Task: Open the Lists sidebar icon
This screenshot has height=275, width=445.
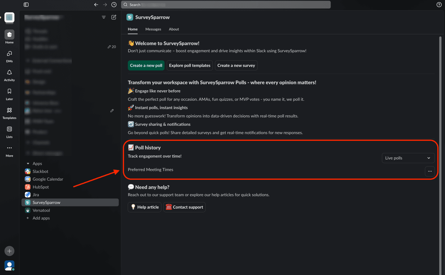Action: tap(9, 129)
